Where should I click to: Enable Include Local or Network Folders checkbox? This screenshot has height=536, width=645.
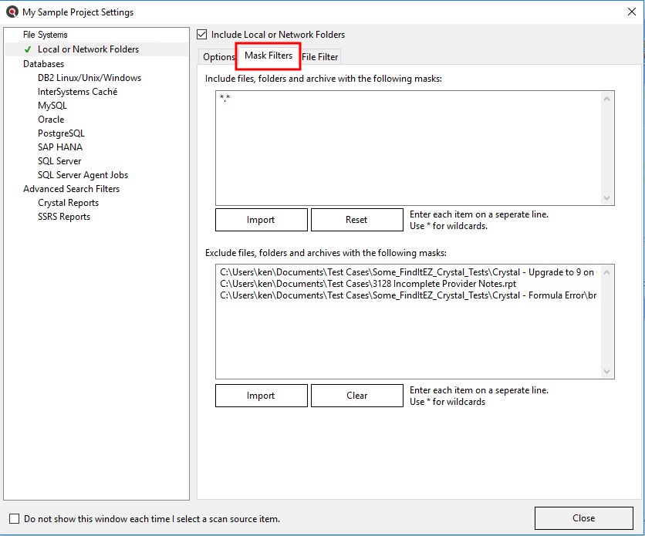point(202,35)
